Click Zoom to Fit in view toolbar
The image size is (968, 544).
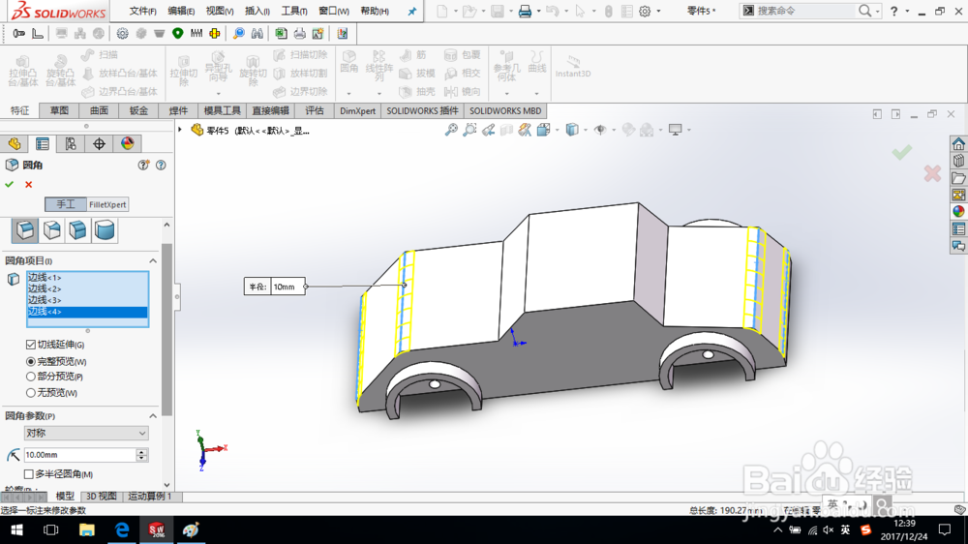pos(451,130)
